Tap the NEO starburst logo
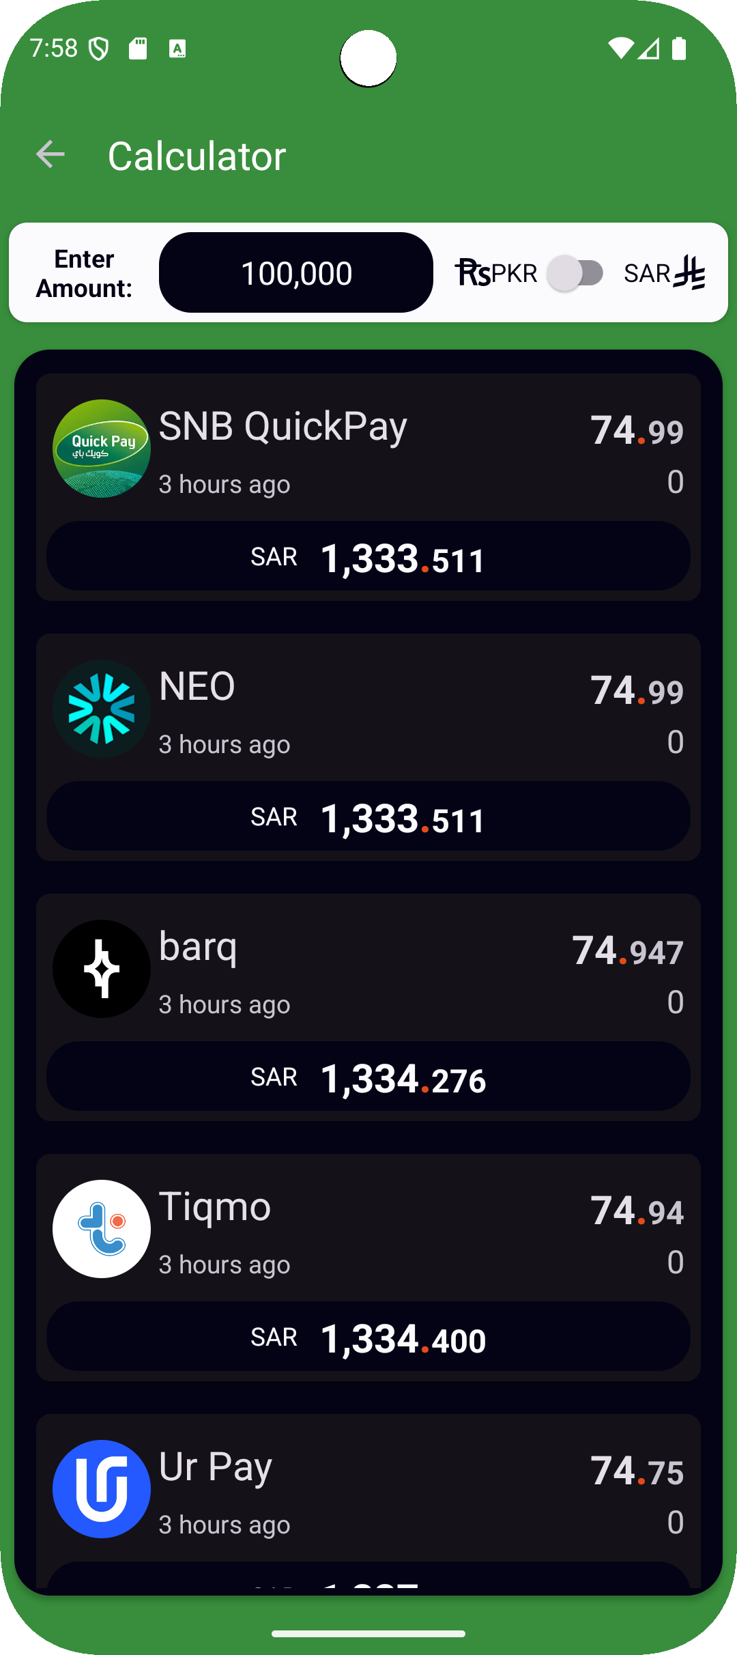This screenshot has width=737, height=1655. click(x=102, y=709)
